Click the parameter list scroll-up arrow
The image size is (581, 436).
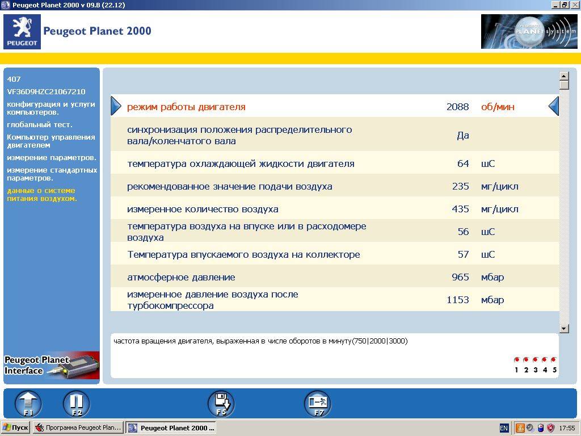[x=563, y=76]
